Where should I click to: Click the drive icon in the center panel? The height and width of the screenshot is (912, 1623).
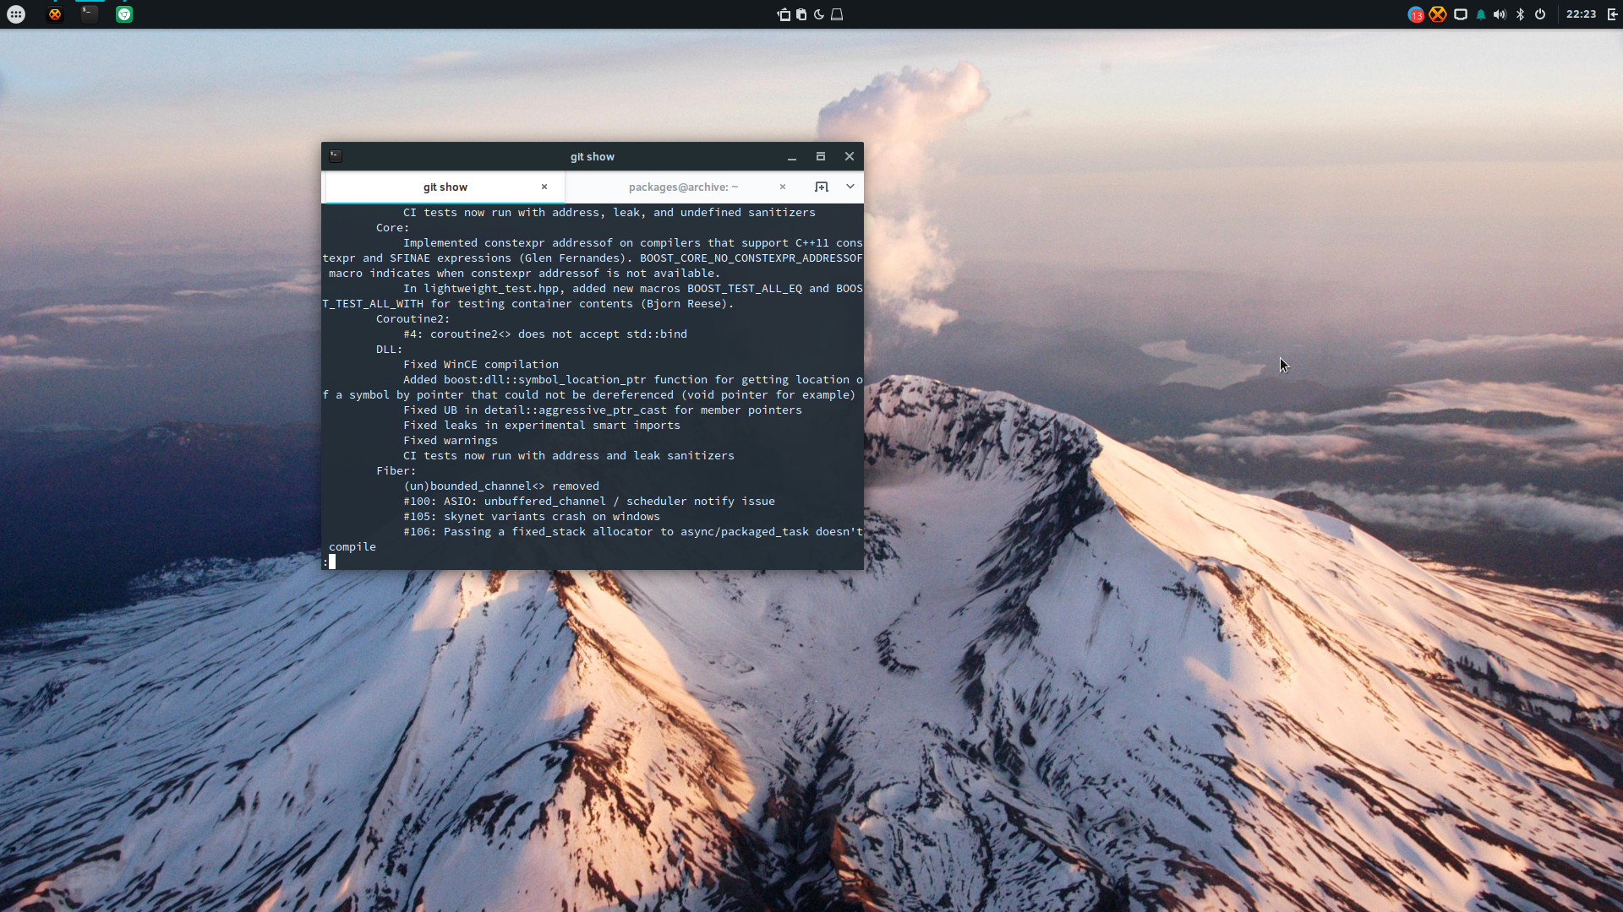(837, 14)
